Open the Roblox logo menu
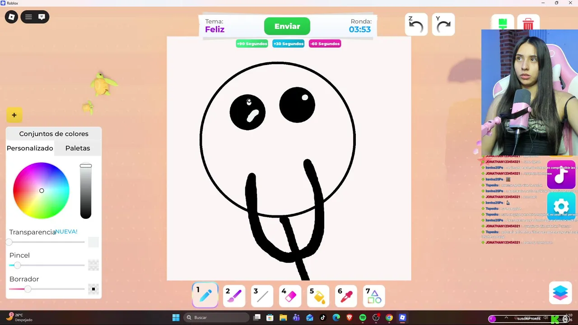This screenshot has width=578, height=325. click(11, 17)
